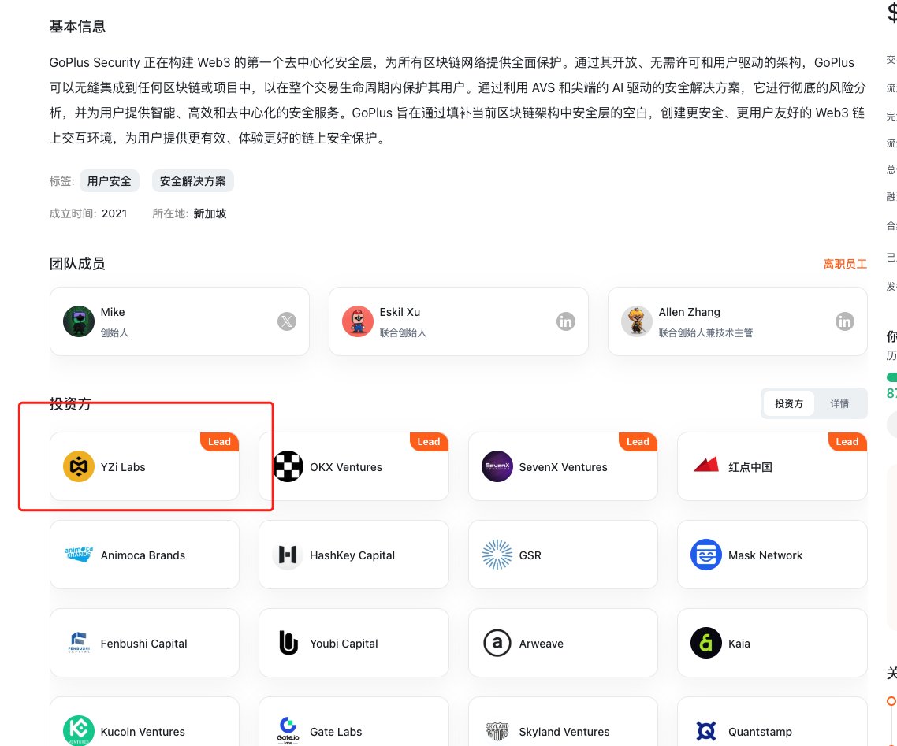
Task: Click the 新加坡 location text
Action: click(210, 213)
